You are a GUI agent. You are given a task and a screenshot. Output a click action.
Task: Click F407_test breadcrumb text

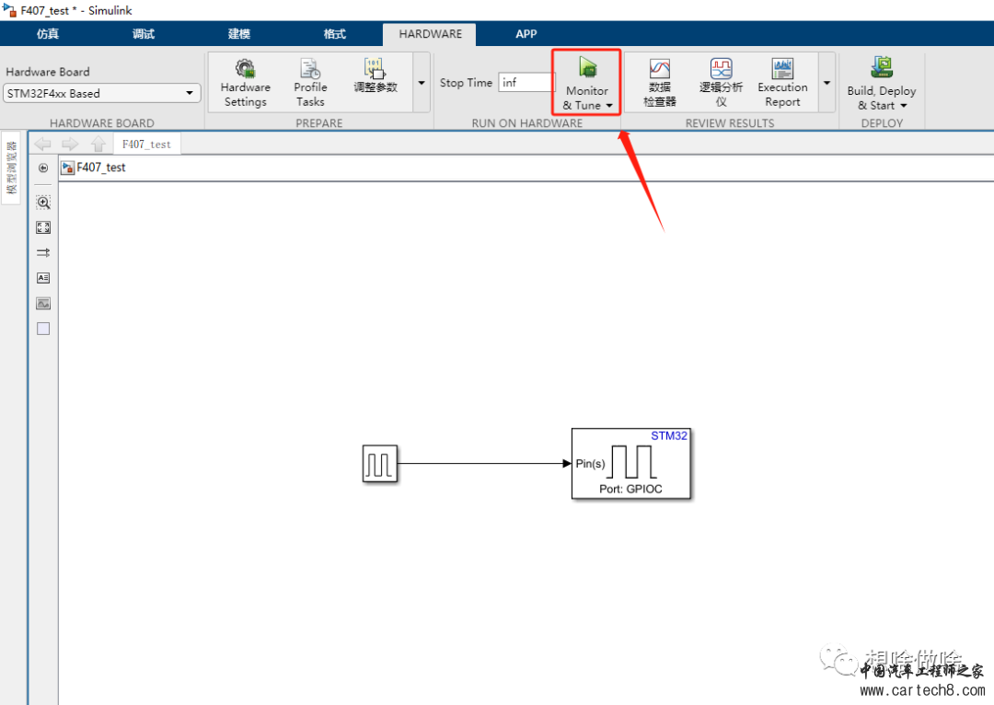101,168
